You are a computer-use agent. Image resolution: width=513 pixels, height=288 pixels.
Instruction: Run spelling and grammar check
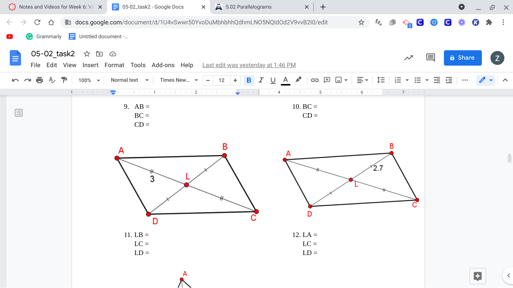[52, 80]
